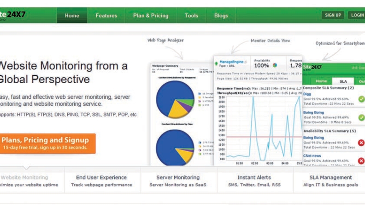
Task: Open the ManageEngine monitor link
Action: click(231, 62)
